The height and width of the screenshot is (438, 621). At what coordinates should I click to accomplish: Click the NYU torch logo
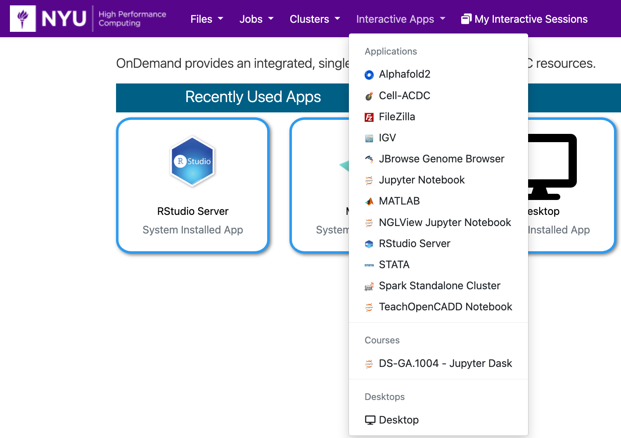tap(23, 19)
